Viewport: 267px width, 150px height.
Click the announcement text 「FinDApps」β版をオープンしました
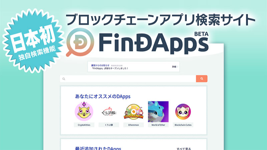(110, 68)
